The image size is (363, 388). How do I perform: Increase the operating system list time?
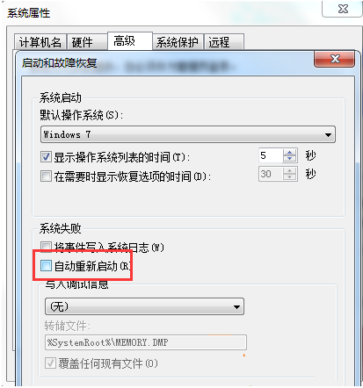289,153
